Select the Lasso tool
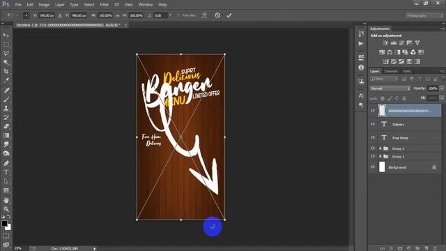 click(x=6, y=54)
